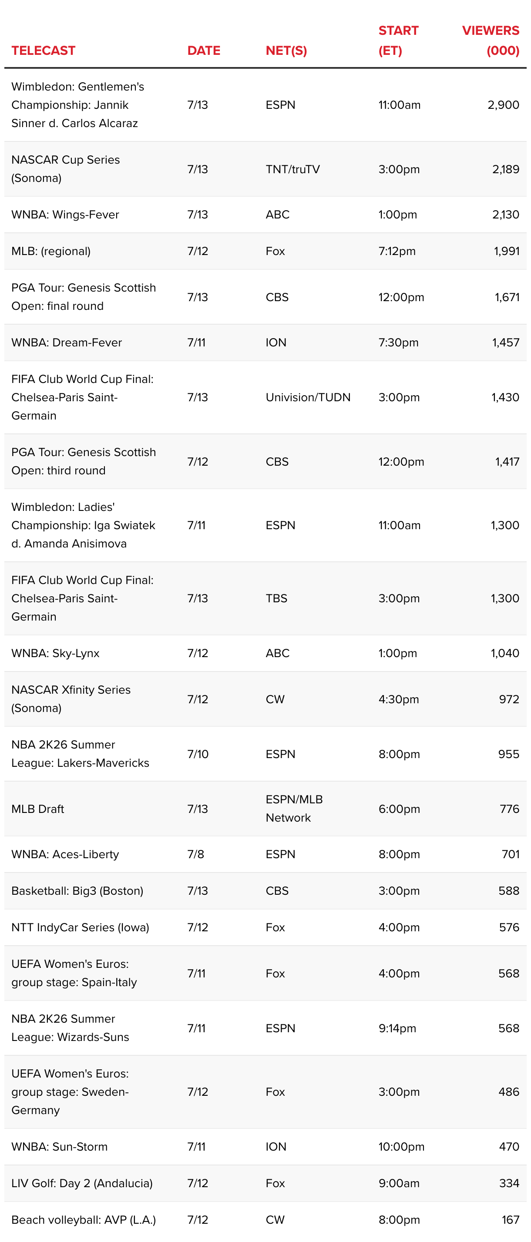Select the NASCAR Cup Series (Sonoma) telecast
Viewport: 531px width, 1242px height.
point(66,169)
